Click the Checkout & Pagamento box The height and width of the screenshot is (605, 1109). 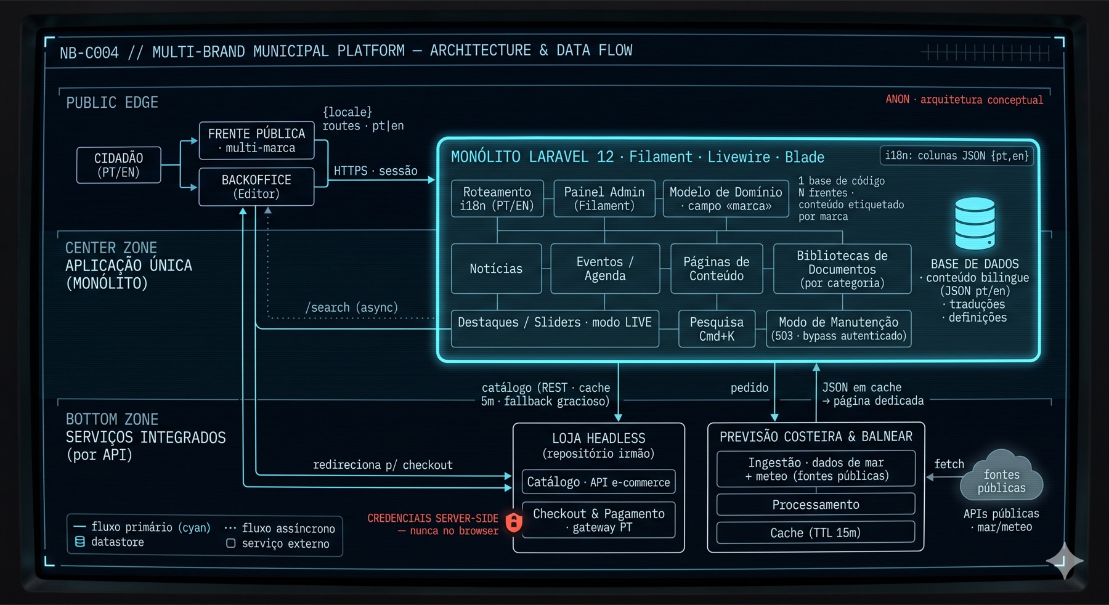coord(599,520)
